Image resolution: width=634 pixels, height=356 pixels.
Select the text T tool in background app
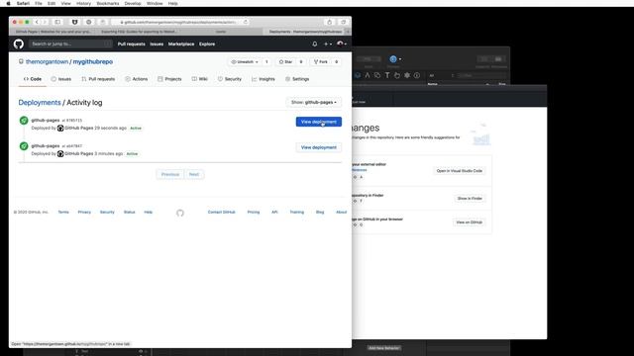[387, 75]
